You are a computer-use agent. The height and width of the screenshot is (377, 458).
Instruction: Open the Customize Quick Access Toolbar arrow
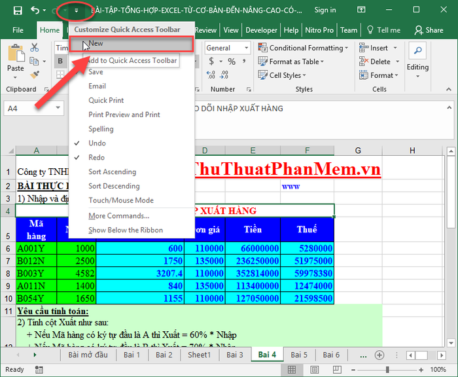[x=76, y=10]
